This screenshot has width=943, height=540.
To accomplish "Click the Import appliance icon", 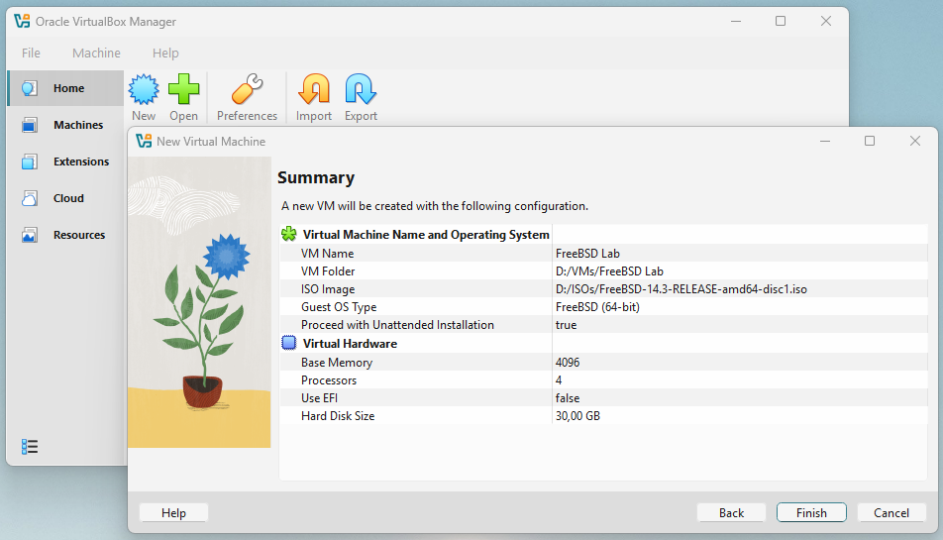I will pos(314,89).
